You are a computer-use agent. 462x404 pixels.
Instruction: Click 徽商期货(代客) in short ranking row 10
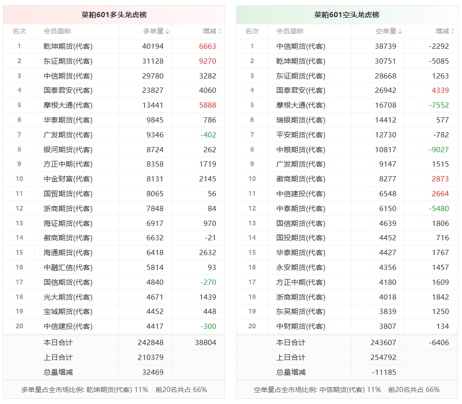(301, 179)
